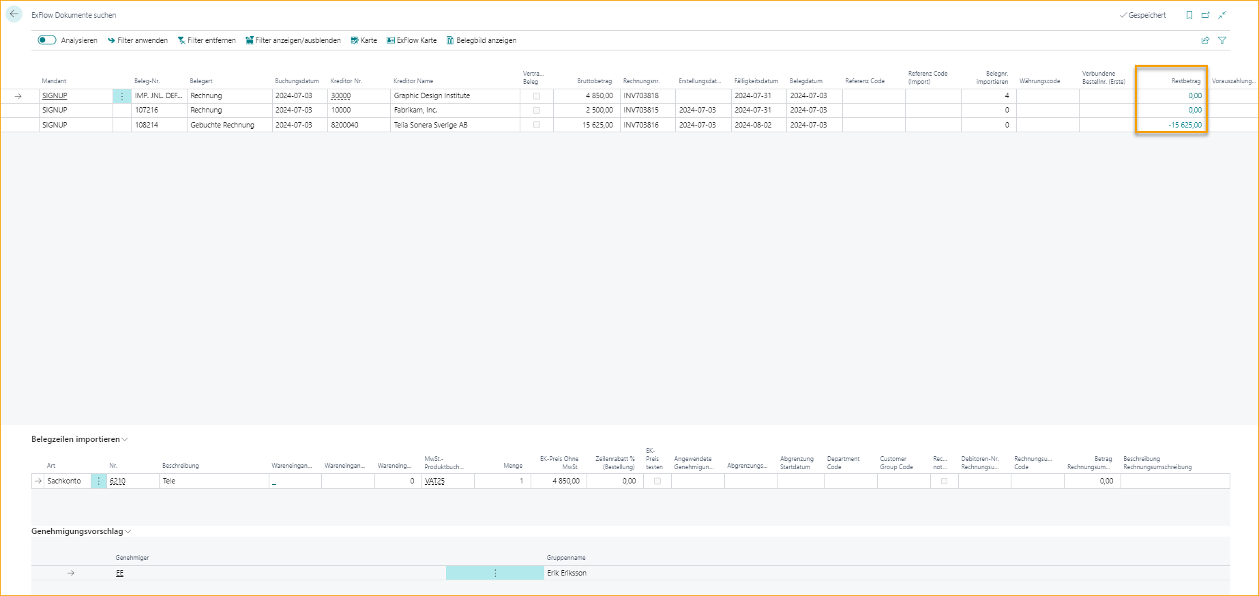Toggle EK-Preis testen checkbox in Sachkonto line

(657, 481)
